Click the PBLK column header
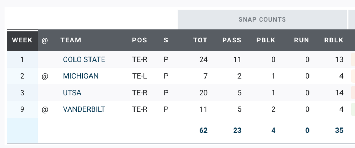The image size is (355, 148). pos(266,40)
